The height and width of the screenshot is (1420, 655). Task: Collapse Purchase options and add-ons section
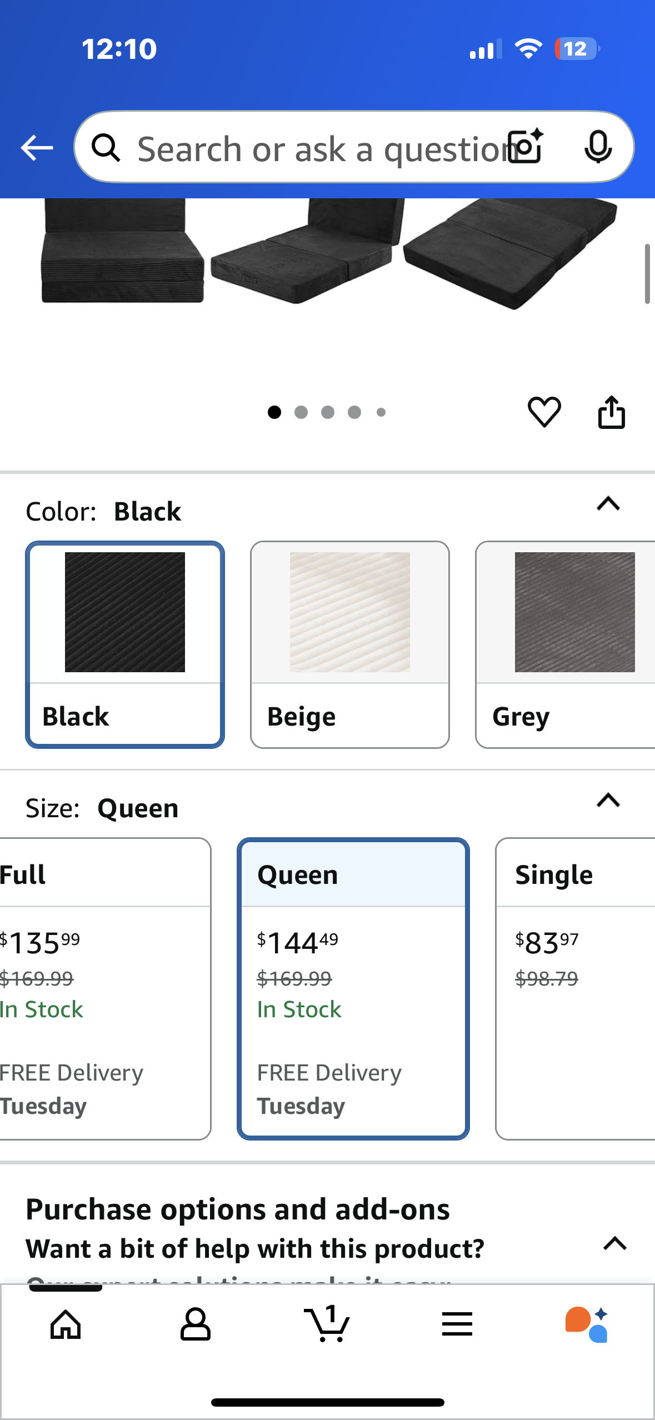click(x=615, y=1243)
